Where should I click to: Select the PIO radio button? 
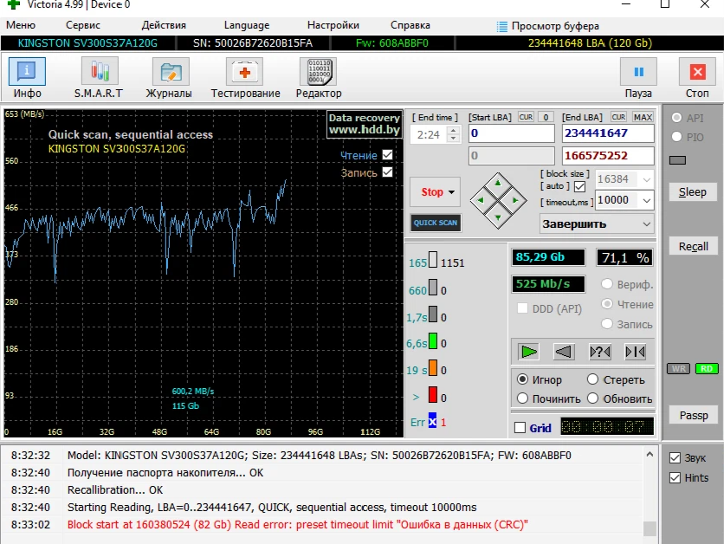676,137
